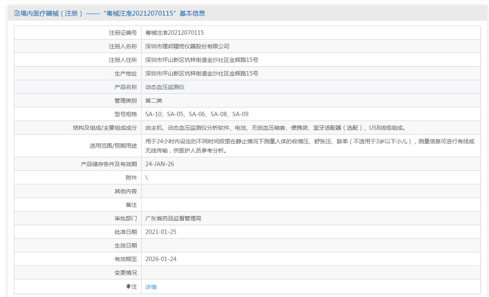The image size is (489, 297).
Task: Click the intended use description paragraph
Action: [x=310, y=146]
